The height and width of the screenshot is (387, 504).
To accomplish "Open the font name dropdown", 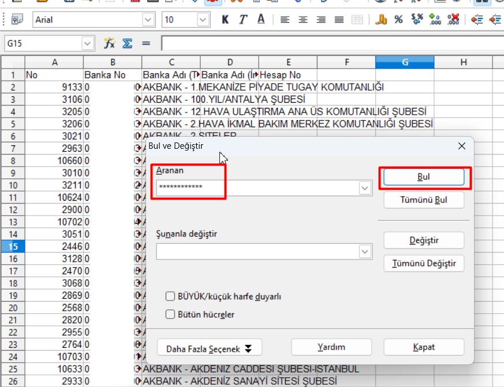I will pyautogui.click(x=148, y=20).
